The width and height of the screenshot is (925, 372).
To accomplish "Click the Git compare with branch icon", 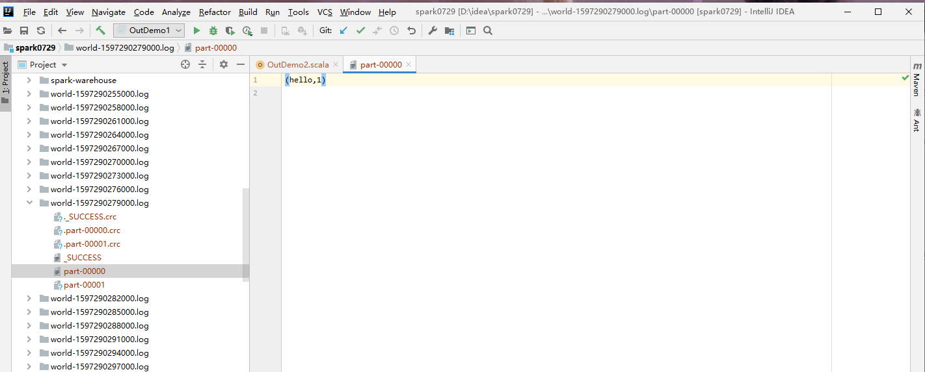I will [x=377, y=31].
